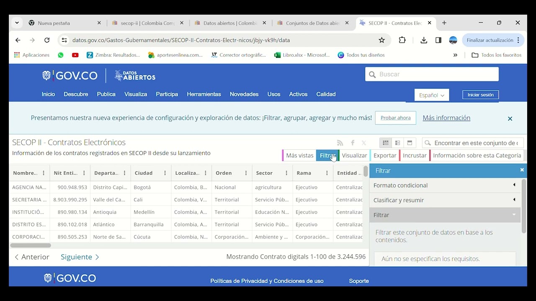
Task: Open the new tab button
Action: tap(444, 23)
